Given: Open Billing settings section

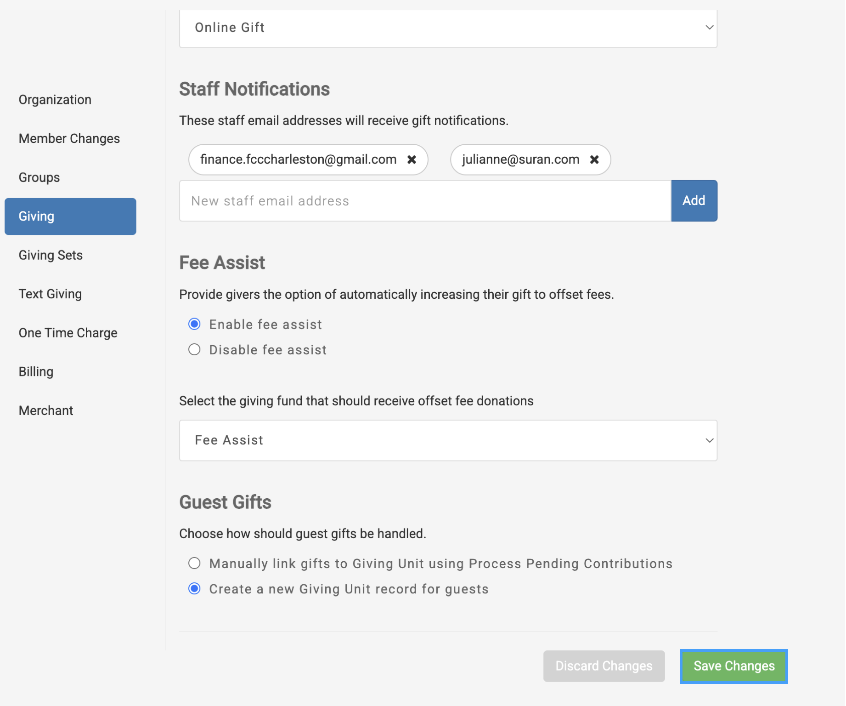Looking at the screenshot, I should (36, 372).
